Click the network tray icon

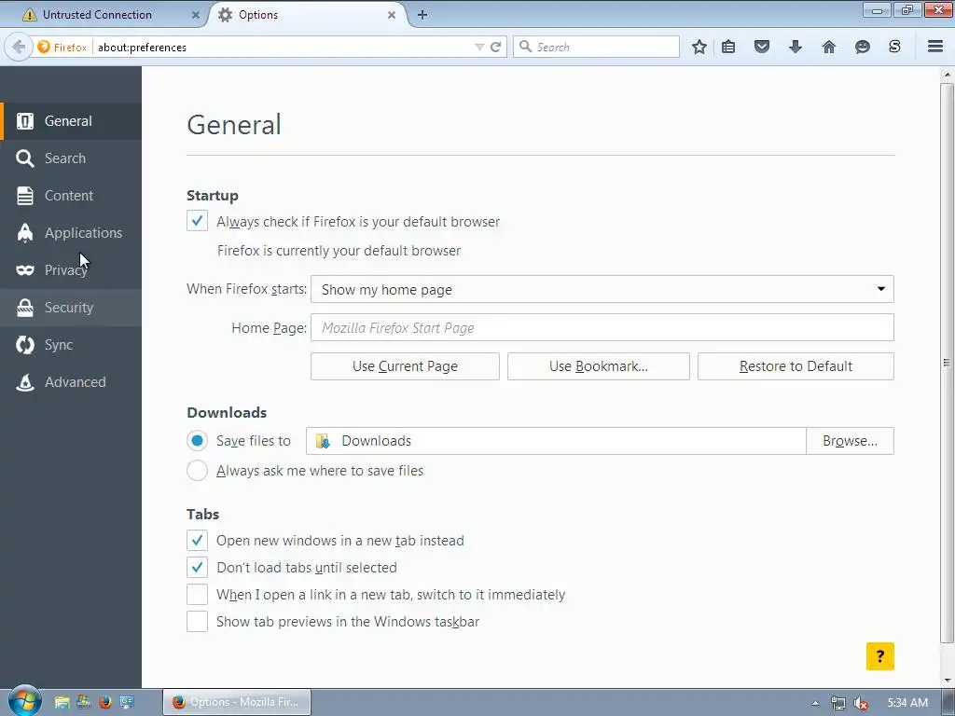click(x=838, y=703)
